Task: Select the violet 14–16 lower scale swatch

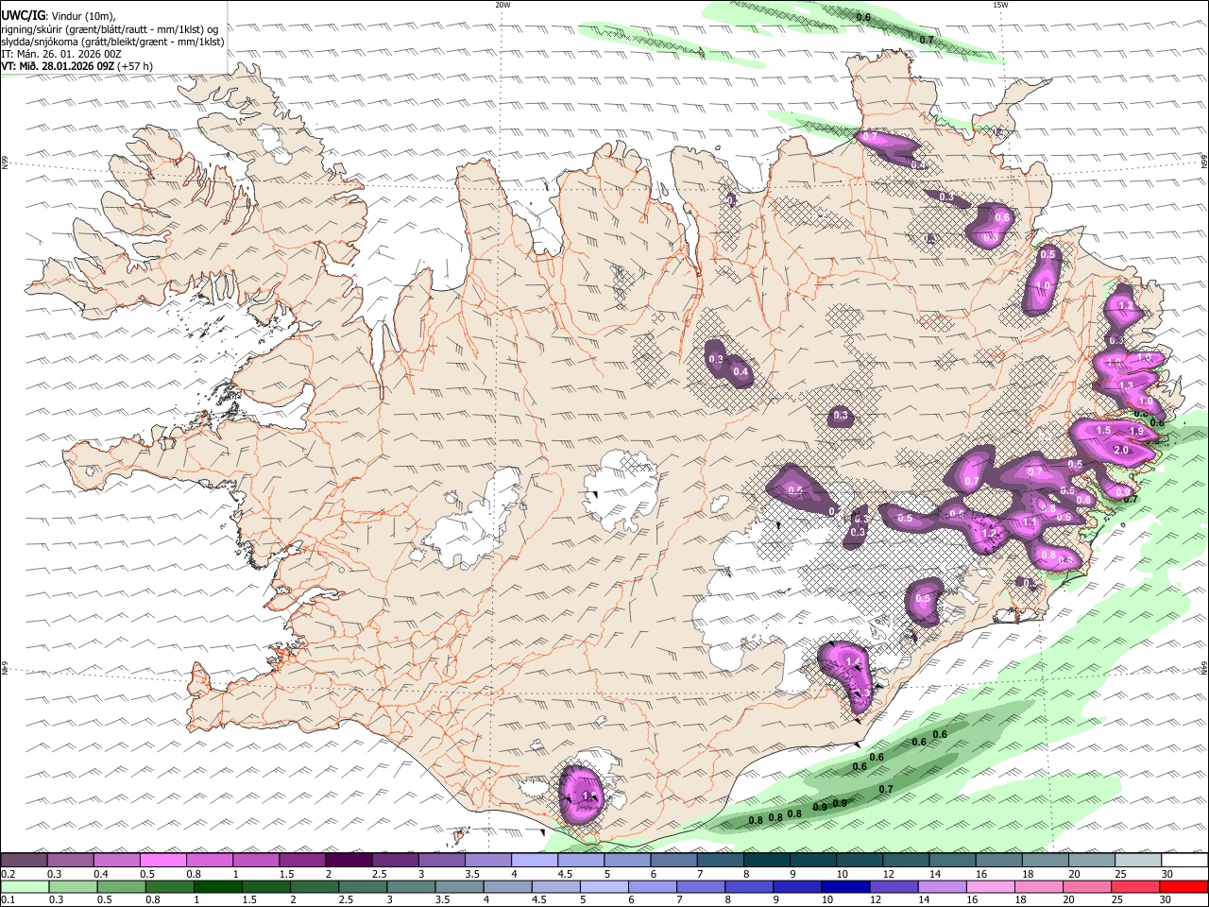Action: coord(943,886)
